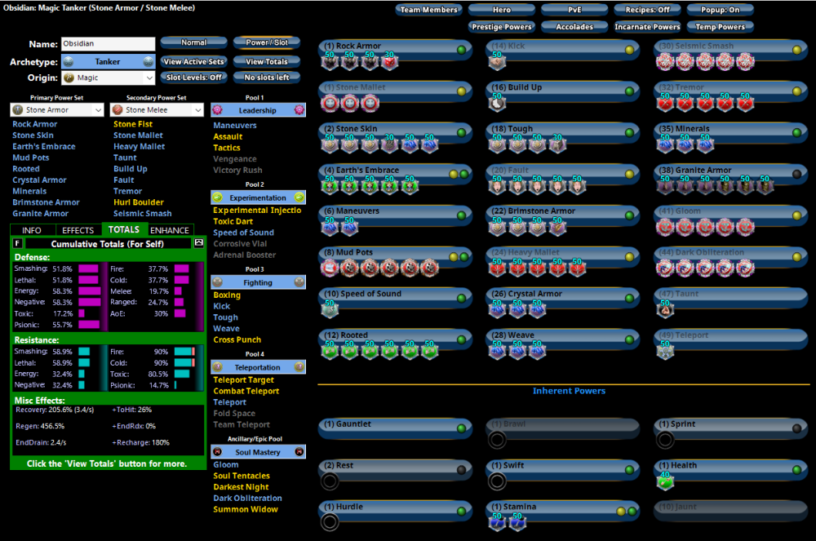Screen dimensions: 816x541
Task: Click the green Health inherent enhancement icon
Action: (x=665, y=481)
